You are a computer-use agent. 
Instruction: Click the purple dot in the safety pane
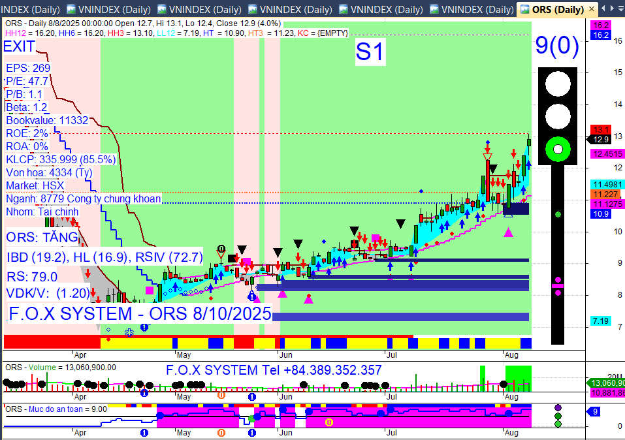[558, 408]
